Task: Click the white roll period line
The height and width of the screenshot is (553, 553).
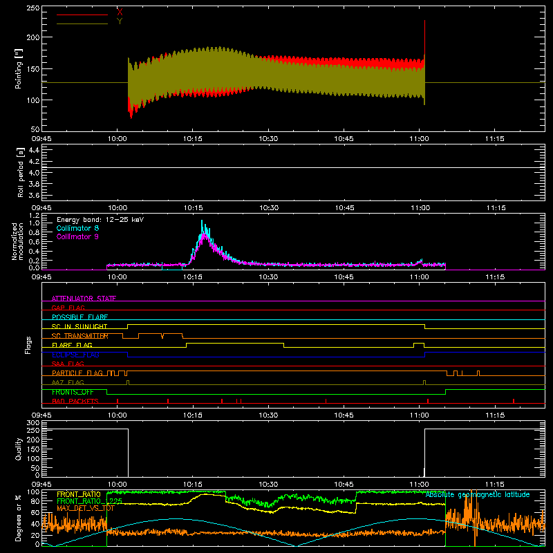Action: pyautogui.click(x=293, y=167)
